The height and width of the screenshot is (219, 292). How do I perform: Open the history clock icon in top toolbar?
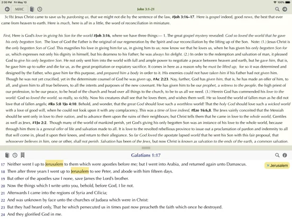tap(40, 9)
